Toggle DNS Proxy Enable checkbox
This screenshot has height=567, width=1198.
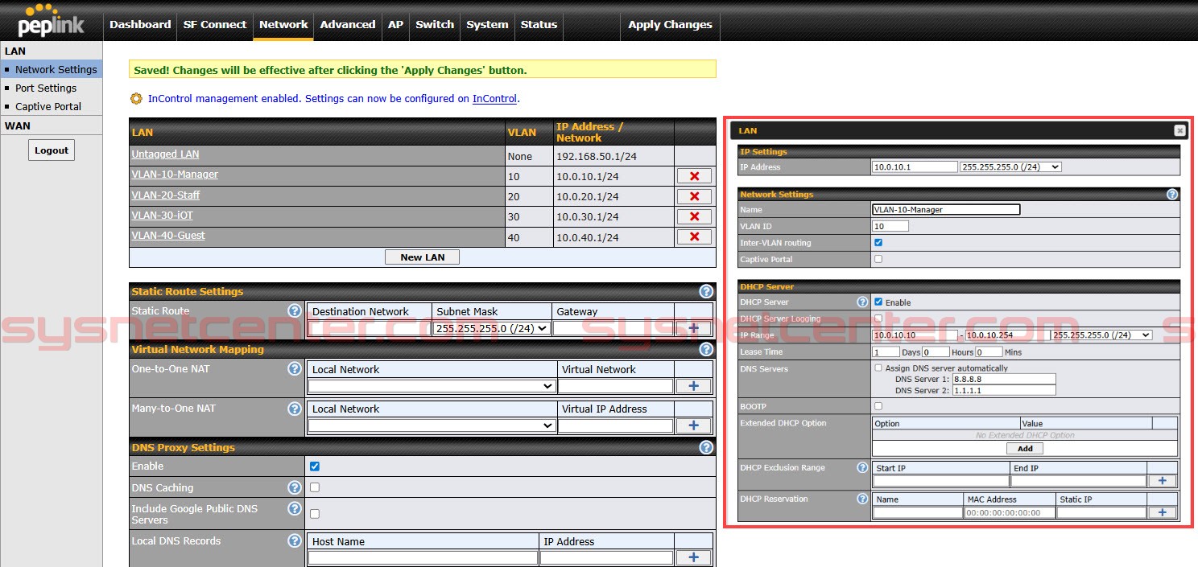(315, 466)
